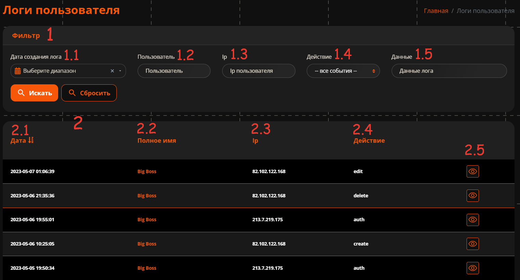Image resolution: width=520 pixels, height=280 pixels.
Task: Click the Данные filter label
Action: pyautogui.click(x=402, y=57)
